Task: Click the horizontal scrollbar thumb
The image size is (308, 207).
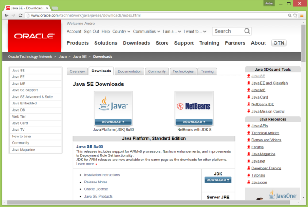Action: click(149, 202)
